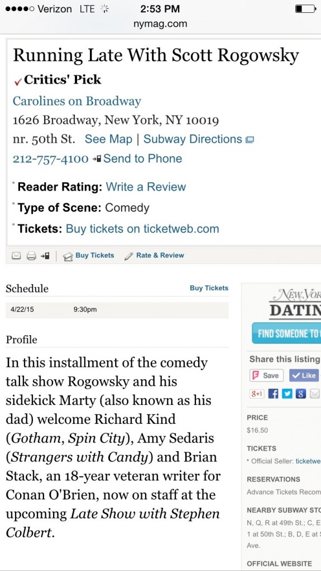Call the 212-757-4100 phone number link

50,159
